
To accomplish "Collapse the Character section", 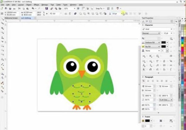I will click(x=143, y=25).
